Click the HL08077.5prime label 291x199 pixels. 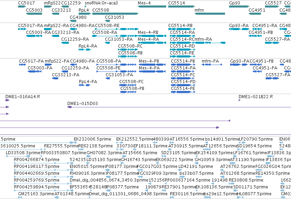pos(254,194)
